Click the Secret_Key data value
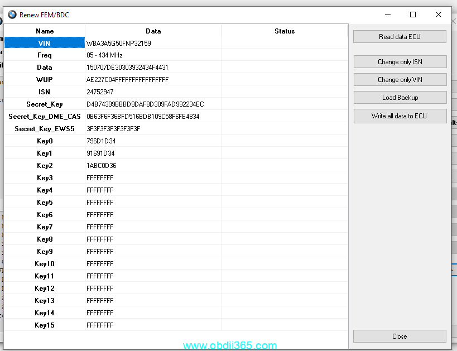This screenshot has width=457, height=351. click(145, 104)
